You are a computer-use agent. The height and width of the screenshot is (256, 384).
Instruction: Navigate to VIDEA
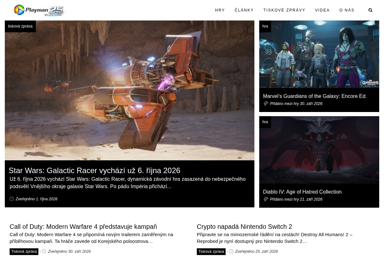322,10
